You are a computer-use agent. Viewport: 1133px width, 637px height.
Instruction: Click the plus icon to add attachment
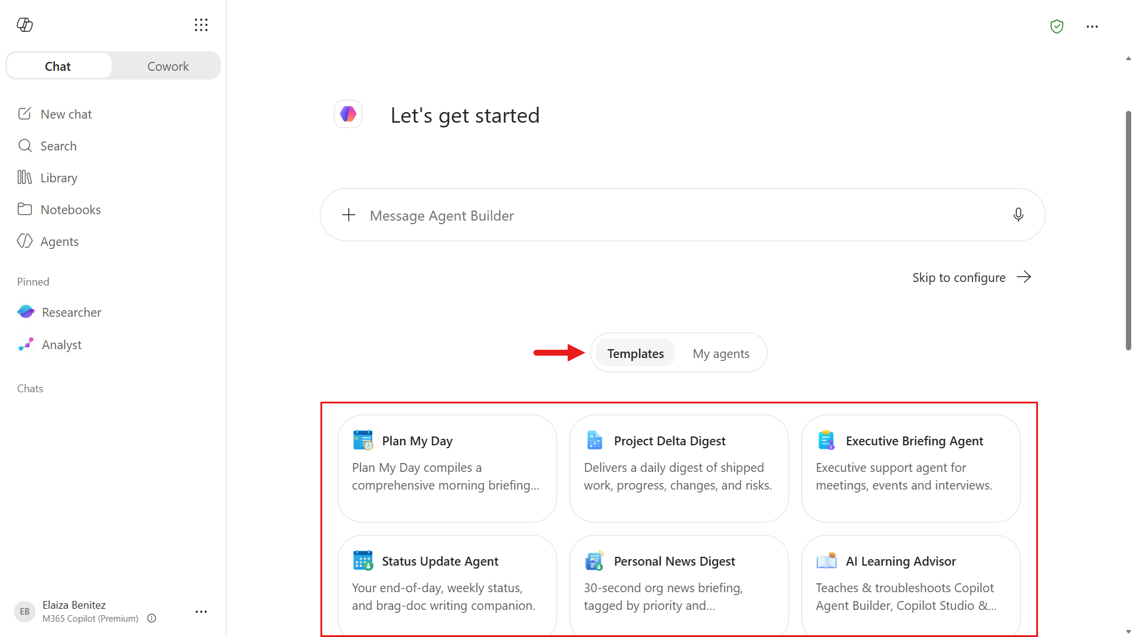point(349,215)
